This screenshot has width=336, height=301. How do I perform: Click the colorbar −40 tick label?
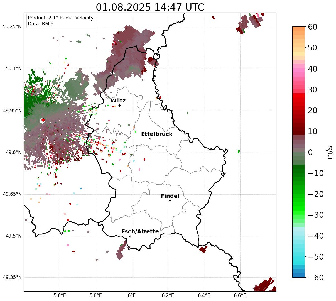point(315,236)
